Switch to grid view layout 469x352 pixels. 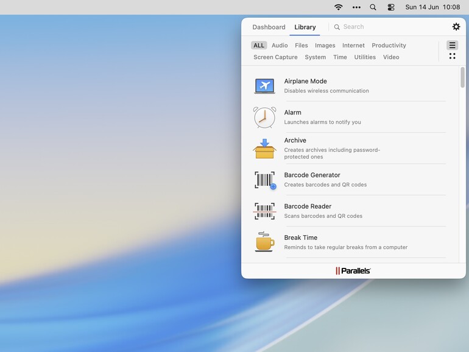[452, 56]
